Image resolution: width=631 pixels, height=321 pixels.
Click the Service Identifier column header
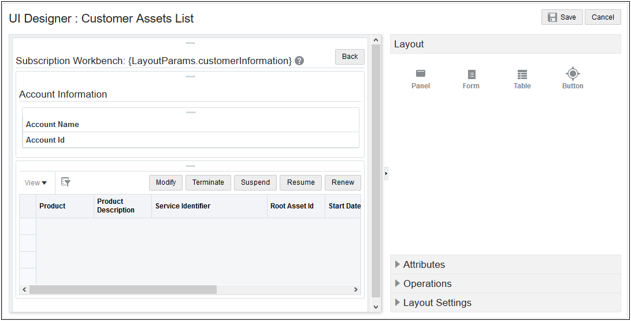tap(183, 206)
